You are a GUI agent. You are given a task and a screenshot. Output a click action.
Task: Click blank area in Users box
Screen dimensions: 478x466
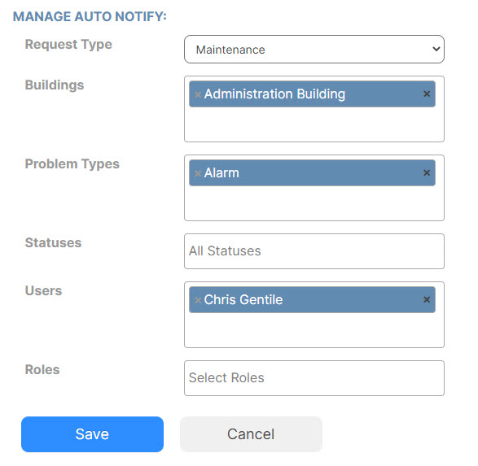coord(314,330)
